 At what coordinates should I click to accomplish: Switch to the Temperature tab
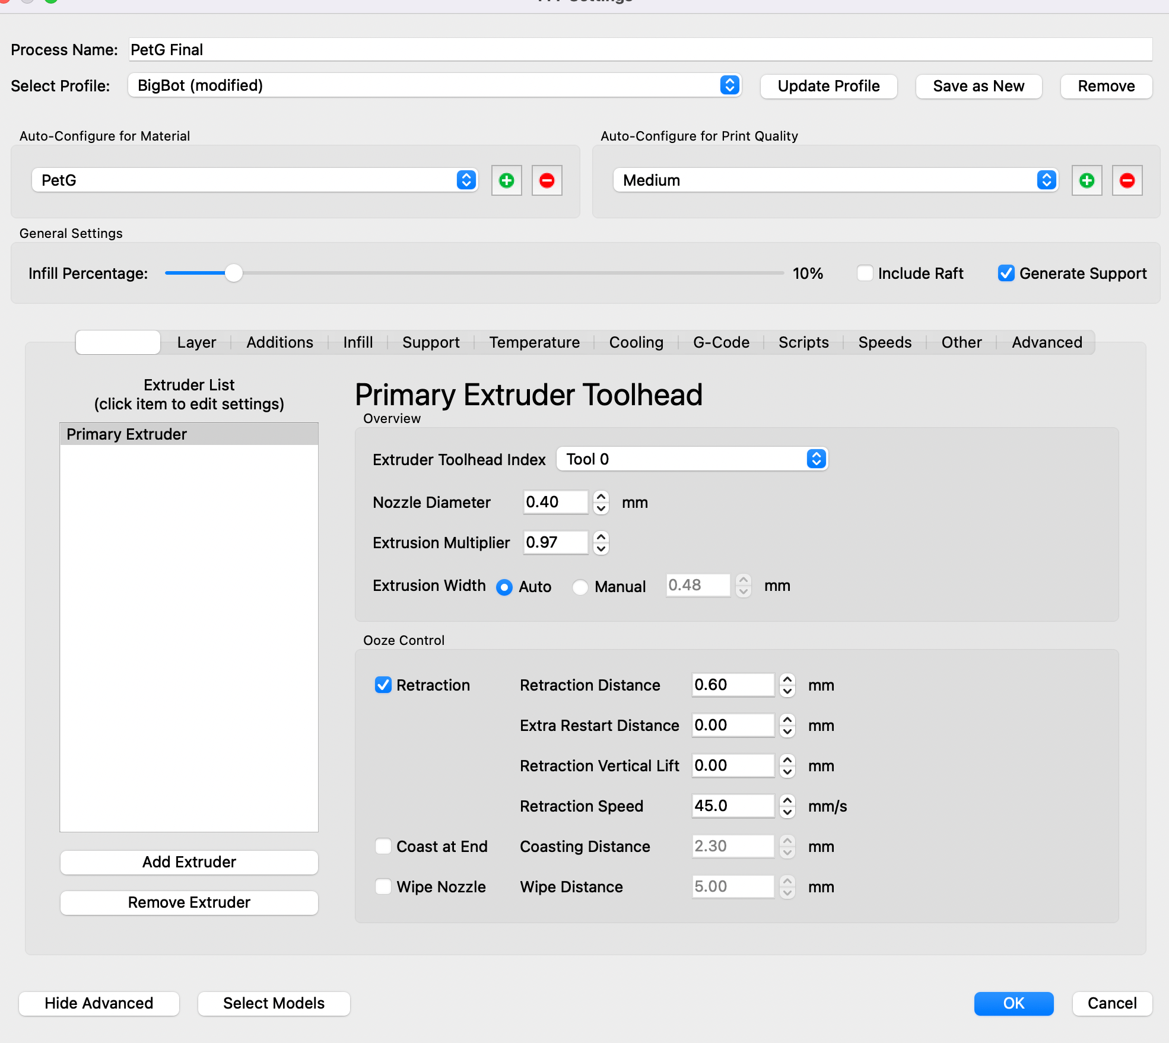533,341
